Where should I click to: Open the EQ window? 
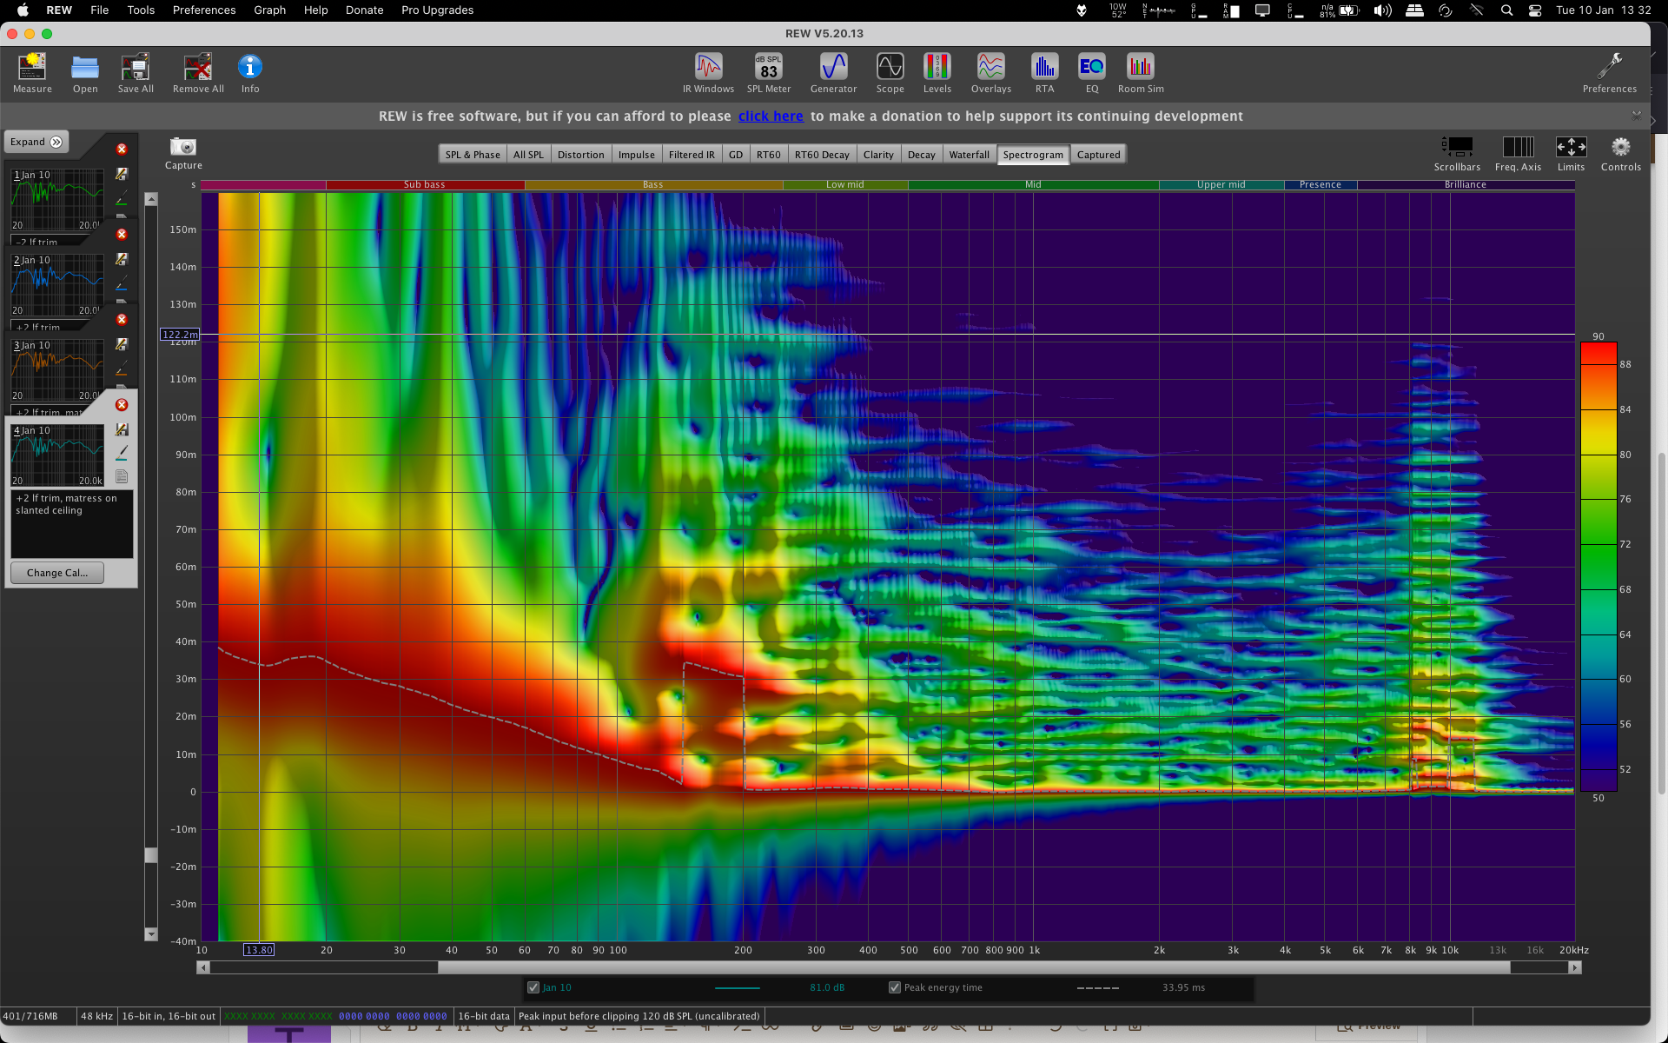coord(1092,73)
